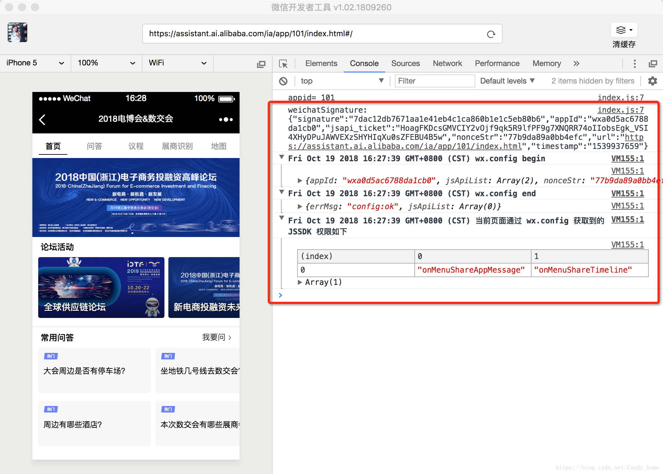Click the 清缓存 label
The height and width of the screenshot is (474, 663).
(624, 44)
